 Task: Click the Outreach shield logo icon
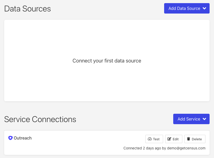[10, 138]
